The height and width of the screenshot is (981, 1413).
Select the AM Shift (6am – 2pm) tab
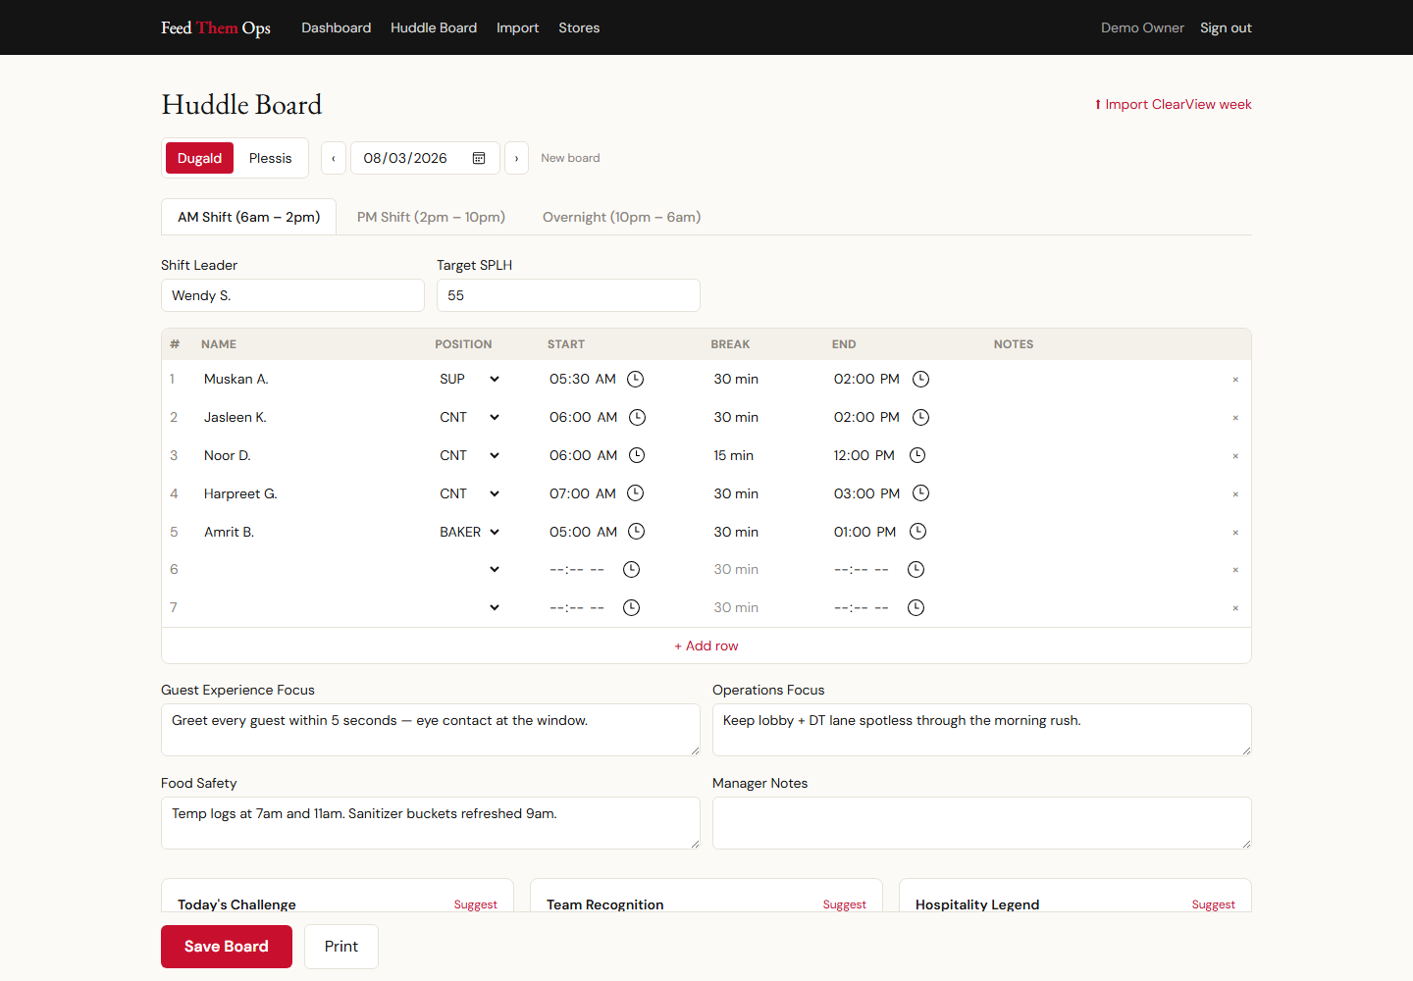[248, 217]
